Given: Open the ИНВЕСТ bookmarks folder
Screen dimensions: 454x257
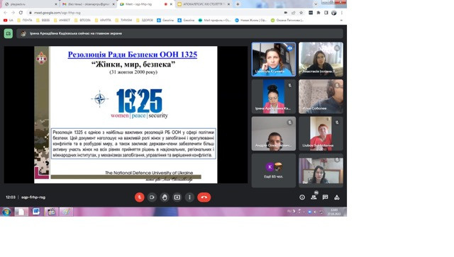Looking at the screenshot, I should coord(62,21).
